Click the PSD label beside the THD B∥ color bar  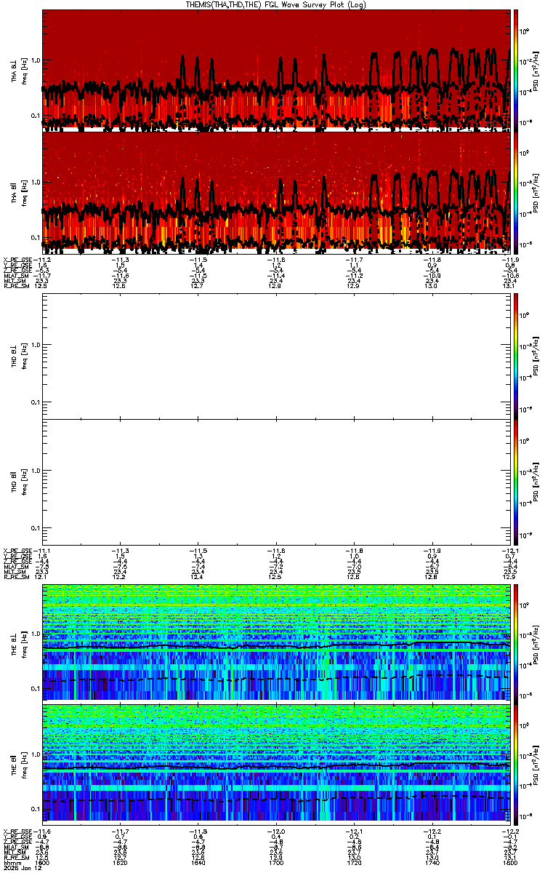pos(537,482)
